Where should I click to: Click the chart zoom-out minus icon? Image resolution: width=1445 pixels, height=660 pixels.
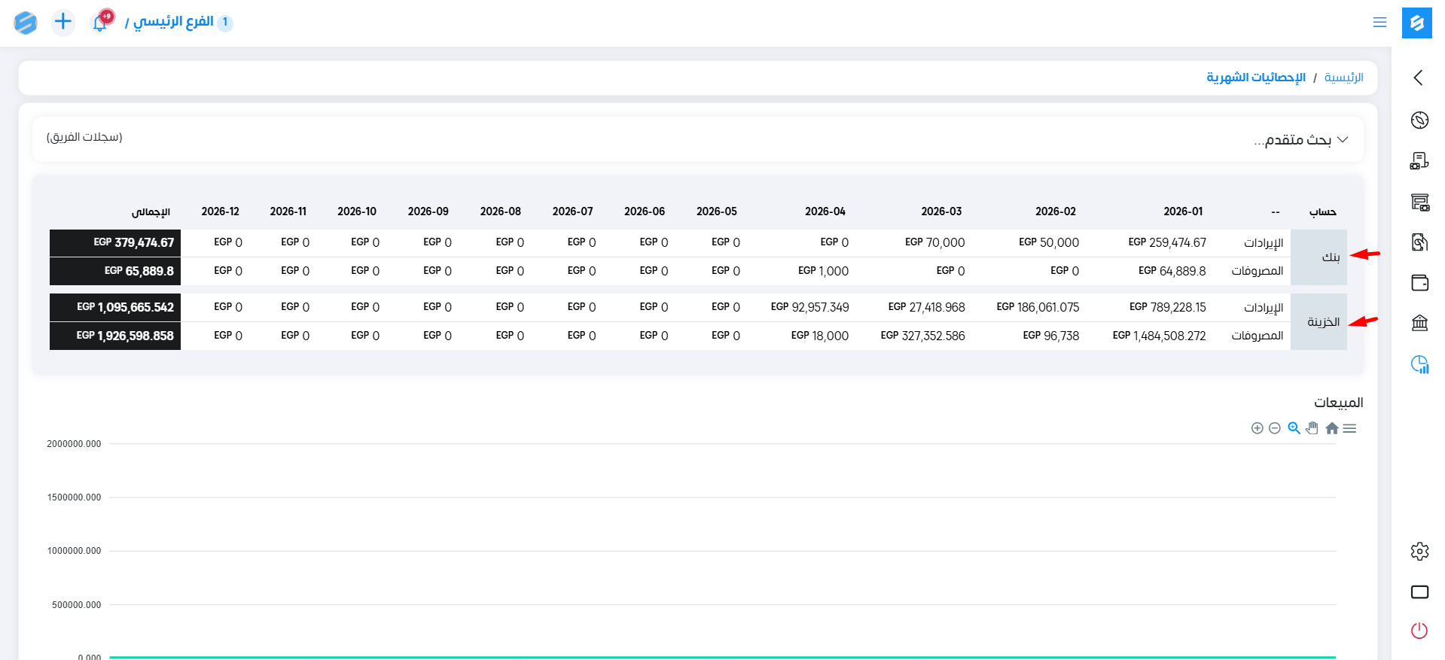pos(1275,428)
